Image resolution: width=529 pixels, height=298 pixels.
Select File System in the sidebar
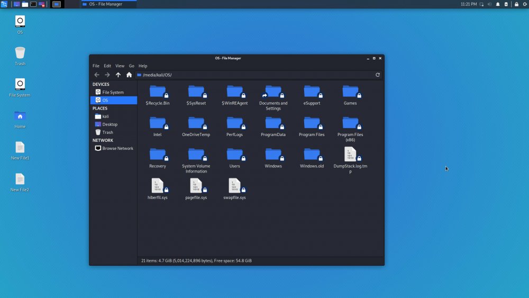113,92
